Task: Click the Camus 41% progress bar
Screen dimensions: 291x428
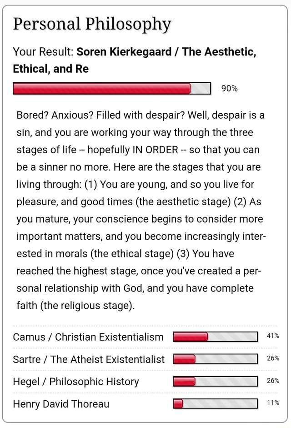Action: (x=216, y=337)
